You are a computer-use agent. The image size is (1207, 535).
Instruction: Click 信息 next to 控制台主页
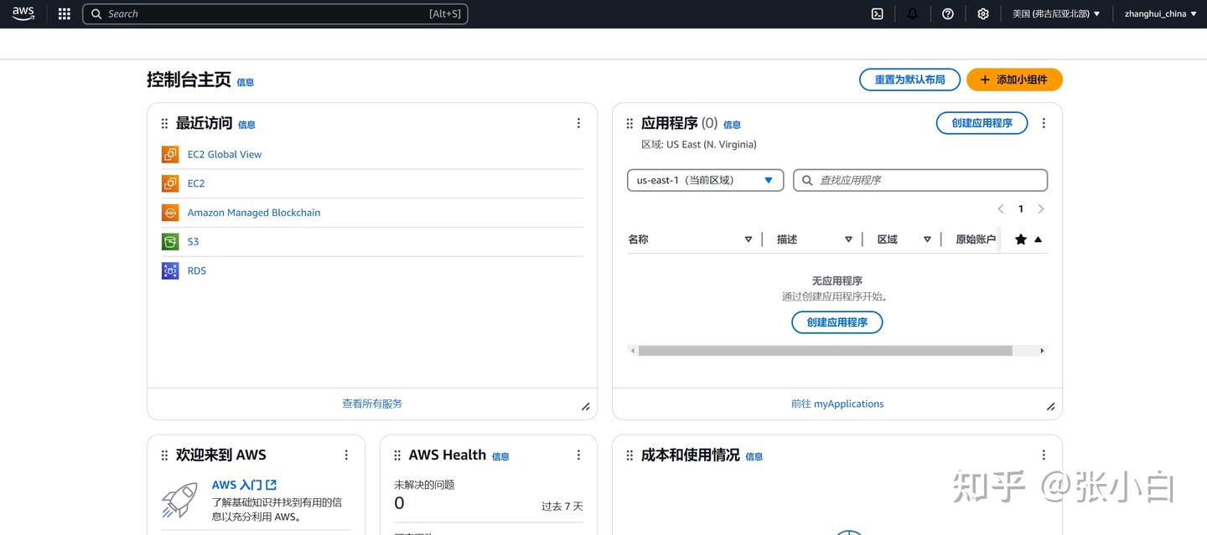(x=245, y=82)
